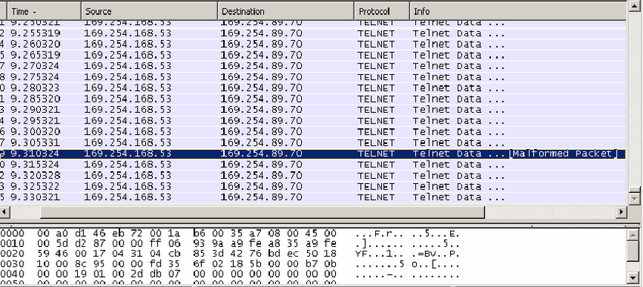The width and height of the screenshot is (643, 287).
Task: Click hex byte 'fd' in the 0030 row
Action: [155, 264]
